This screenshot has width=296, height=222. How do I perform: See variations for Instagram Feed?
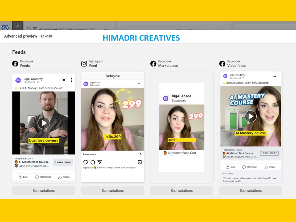coord(113,191)
